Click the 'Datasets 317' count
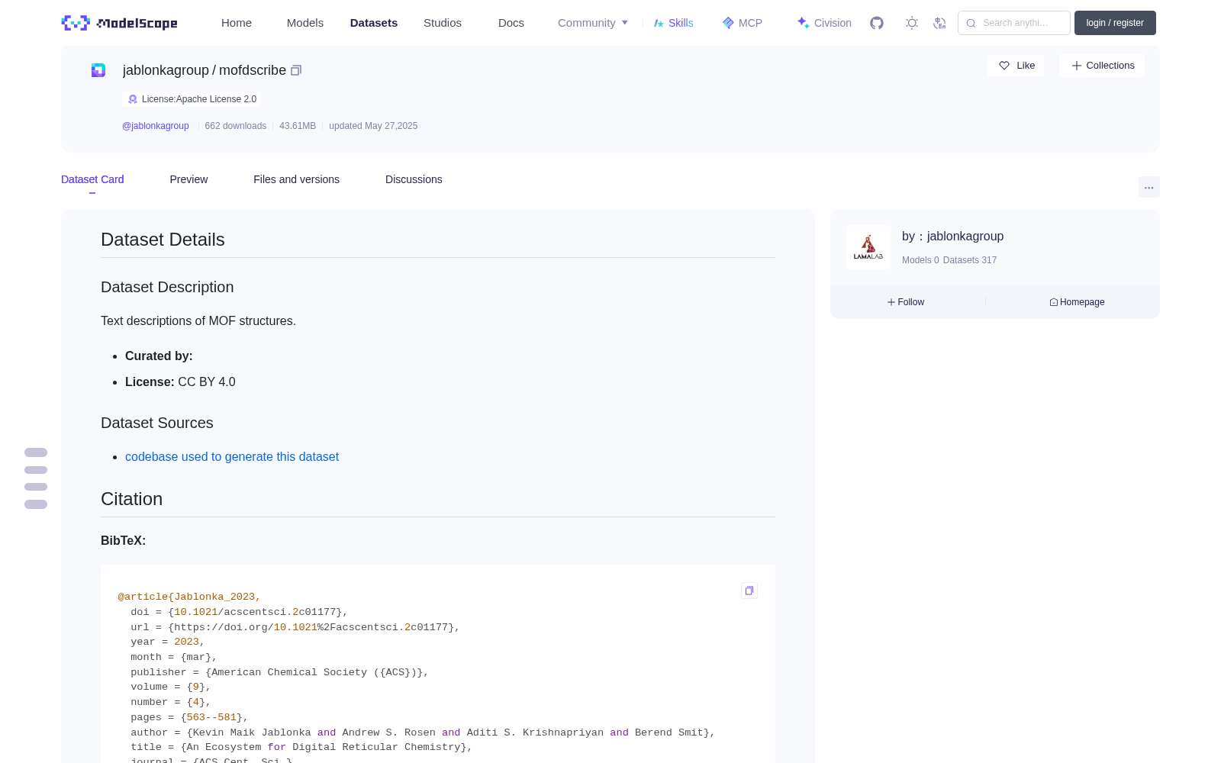Image resolution: width=1221 pixels, height=763 pixels. click(970, 260)
